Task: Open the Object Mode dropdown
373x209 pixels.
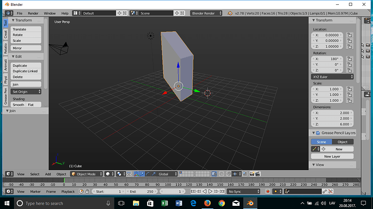Action: point(86,174)
